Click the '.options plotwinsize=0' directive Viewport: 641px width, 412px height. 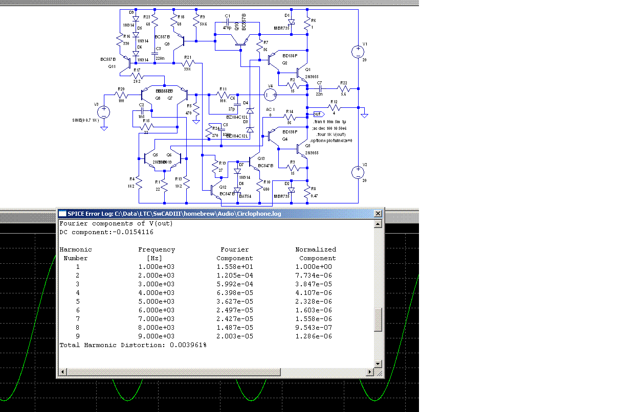point(332,140)
